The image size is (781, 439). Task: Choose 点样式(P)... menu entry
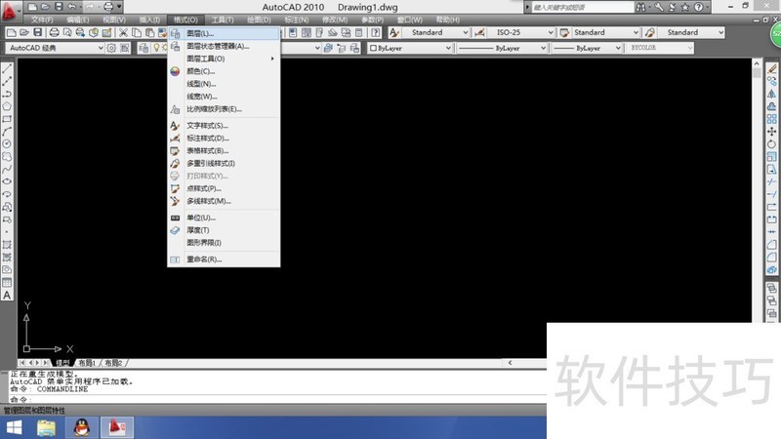[x=225, y=188]
